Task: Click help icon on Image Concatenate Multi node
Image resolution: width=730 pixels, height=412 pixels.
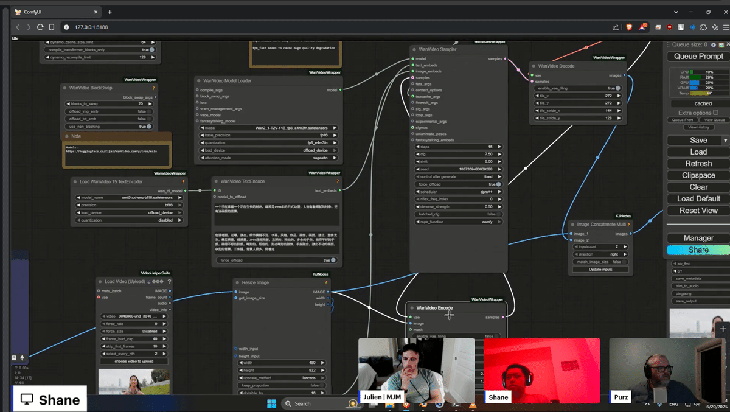Action: click(629, 225)
